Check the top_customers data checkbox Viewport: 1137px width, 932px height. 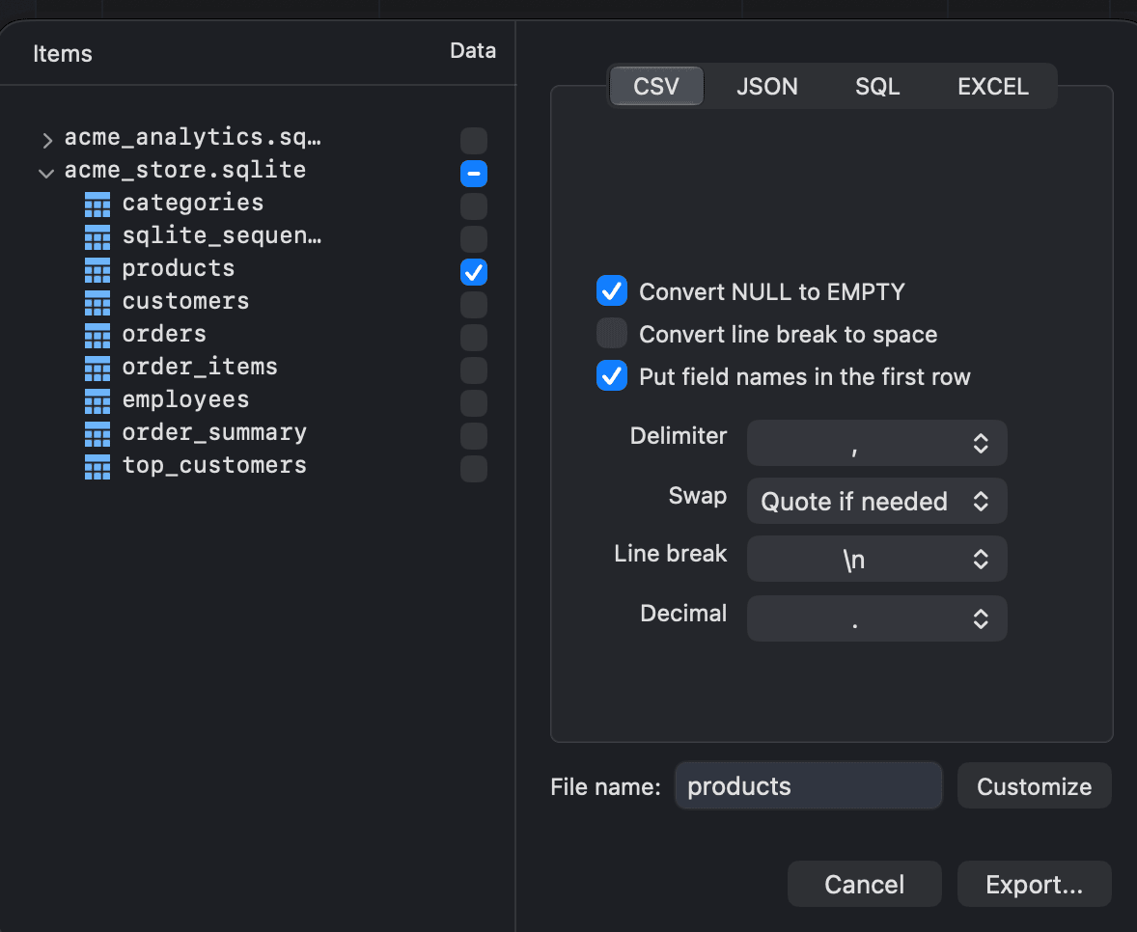coord(474,469)
